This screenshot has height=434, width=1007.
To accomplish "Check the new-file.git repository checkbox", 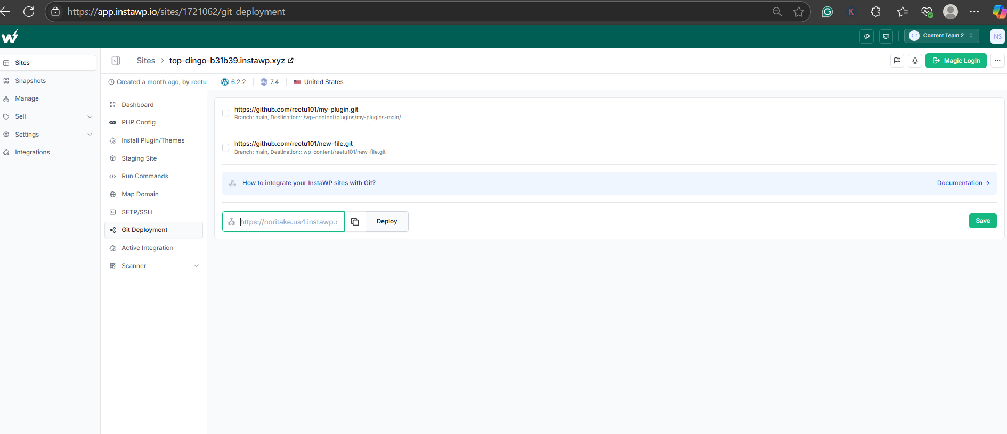I will (x=225, y=147).
